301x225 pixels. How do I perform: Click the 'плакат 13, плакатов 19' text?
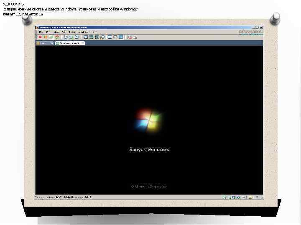point(23,14)
